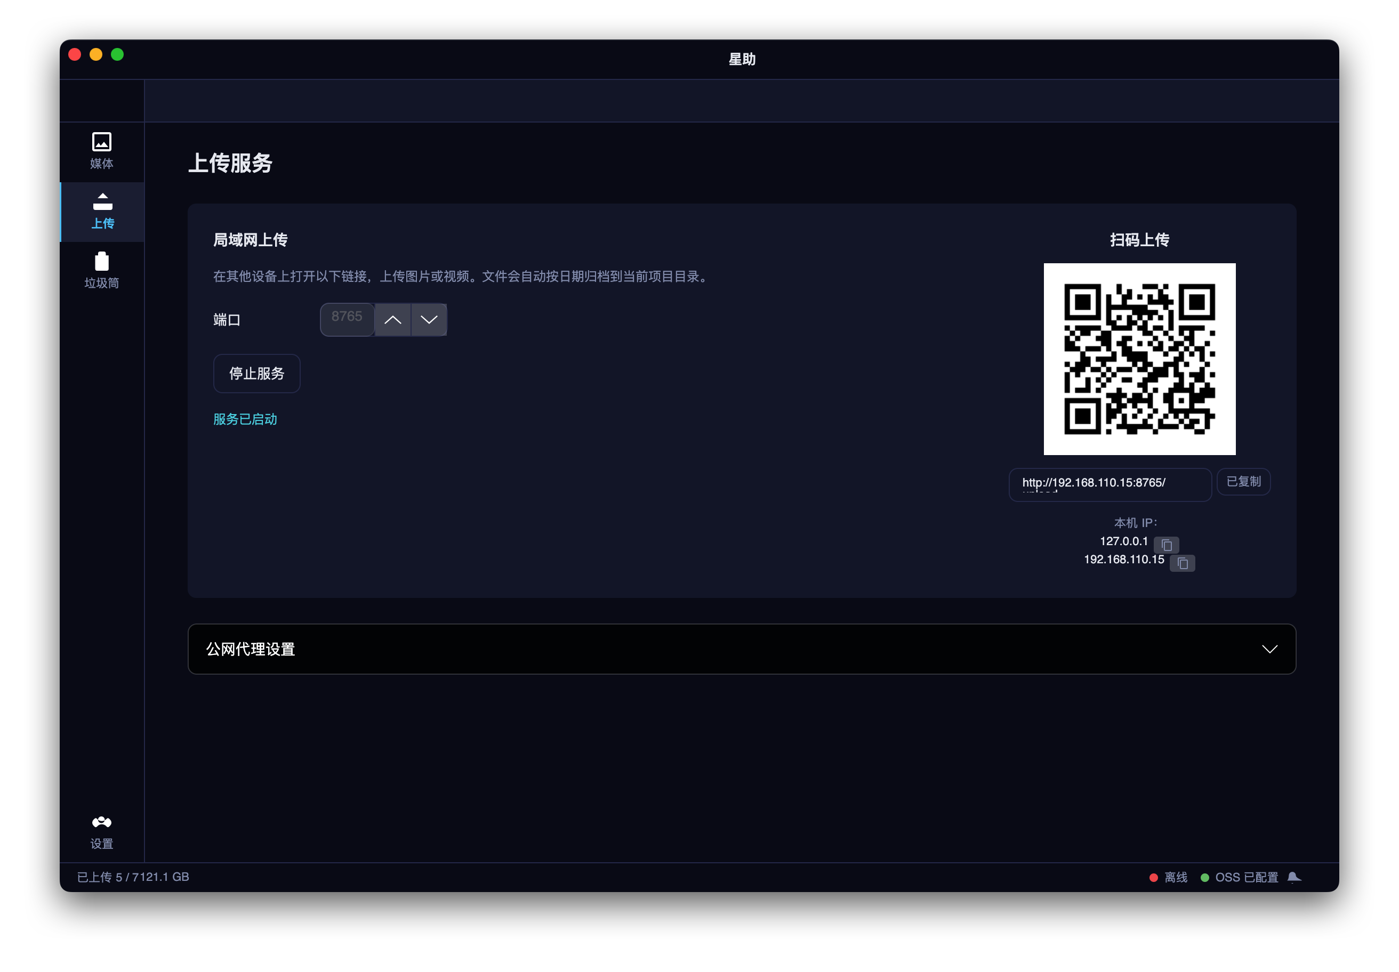Click the notification bell icon
This screenshot has height=972, width=1399.
(1294, 877)
